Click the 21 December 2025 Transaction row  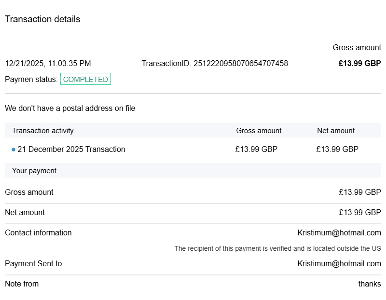click(71, 150)
